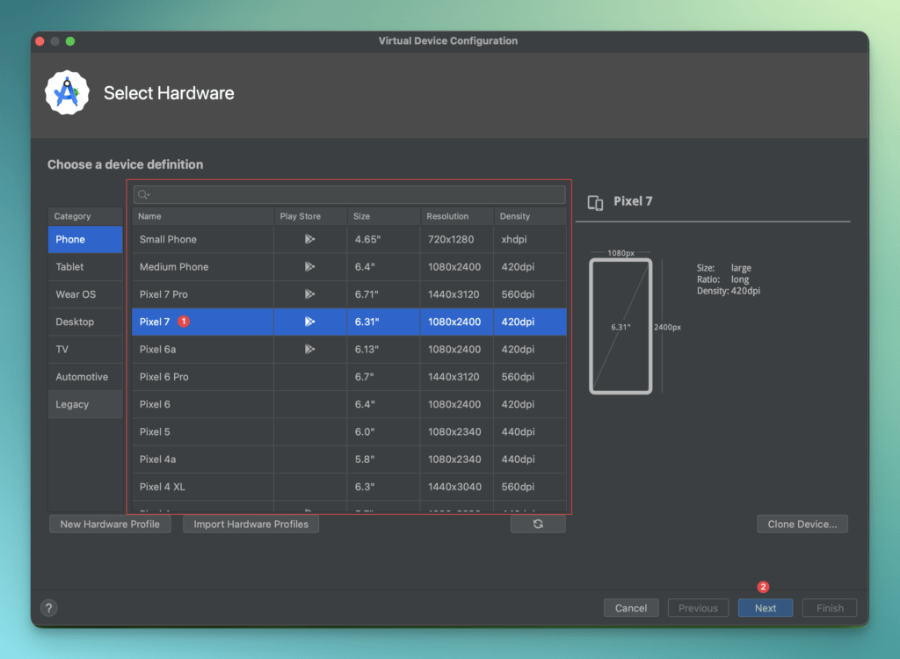Click the Android Studio logo icon
Viewport: 900px width, 659px height.
coord(67,93)
